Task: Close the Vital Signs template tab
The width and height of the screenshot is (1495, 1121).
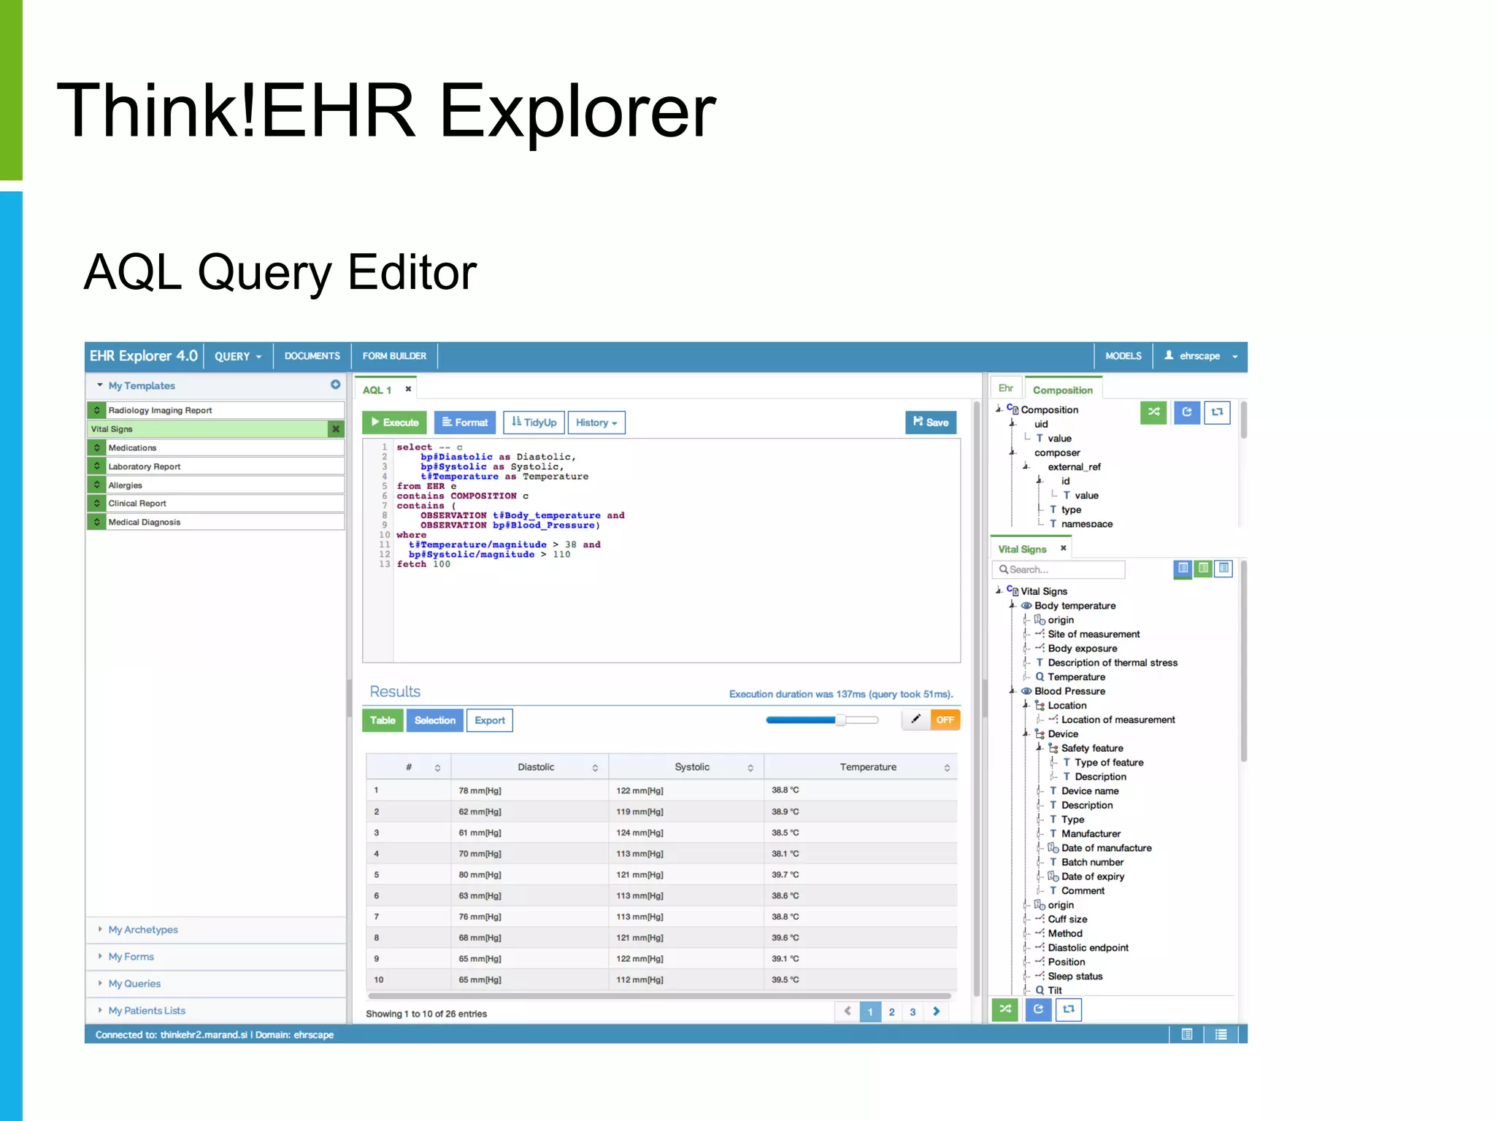Action: coord(1064,548)
